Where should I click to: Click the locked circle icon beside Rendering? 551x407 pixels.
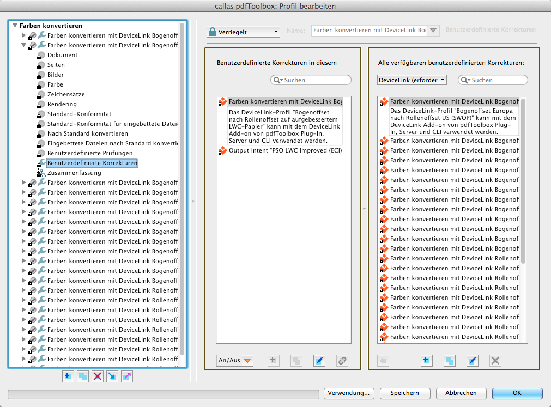coord(41,104)
